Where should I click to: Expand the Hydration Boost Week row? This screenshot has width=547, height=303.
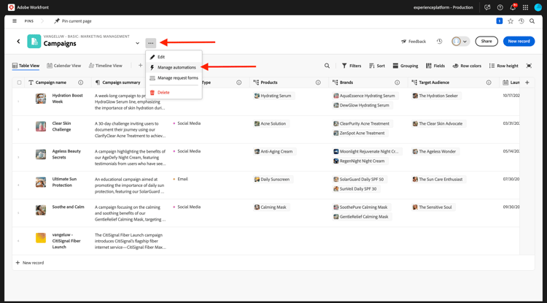(x=18, y=101)
